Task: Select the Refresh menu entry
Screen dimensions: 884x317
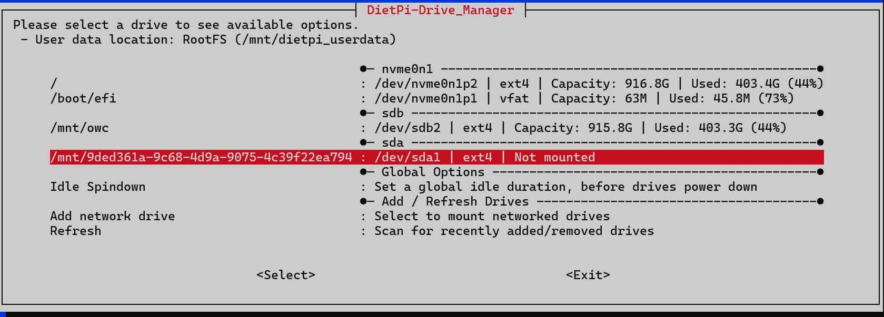Action: [76, 231]
